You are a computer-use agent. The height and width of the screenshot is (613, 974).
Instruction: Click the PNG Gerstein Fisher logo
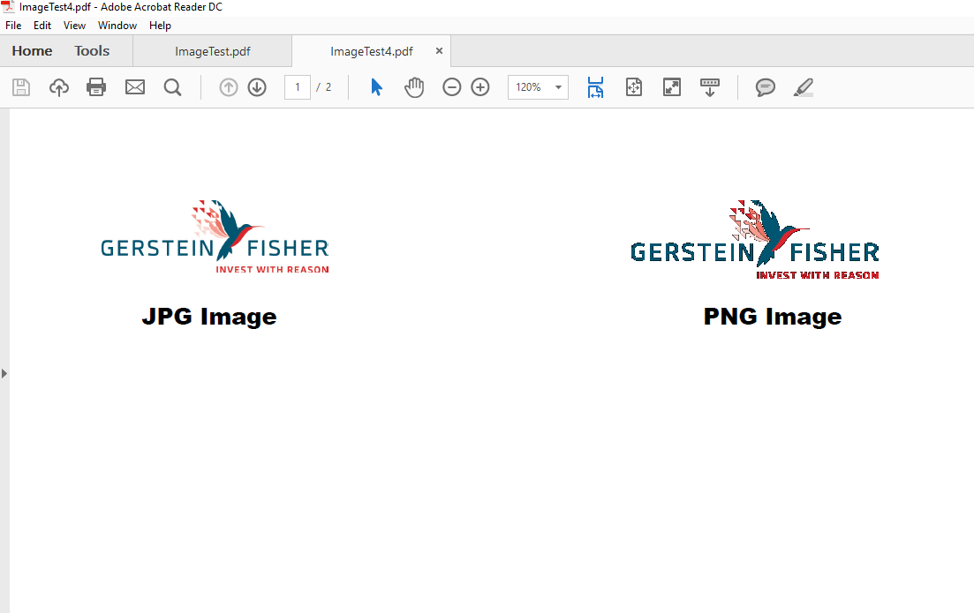click(x=755, y=240)
